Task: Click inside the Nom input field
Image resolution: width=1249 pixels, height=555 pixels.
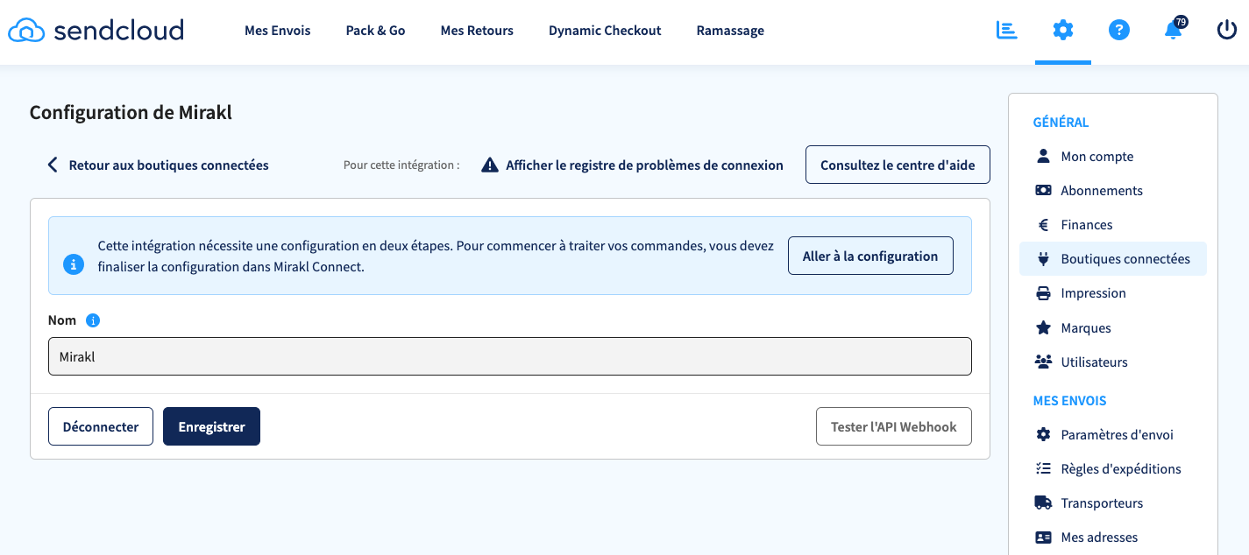Action: pos(510,356)
